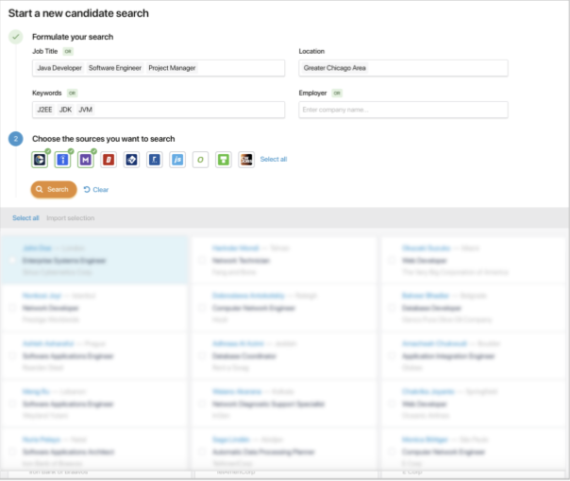Click the 'Software Engineer' job title tag
The width and height of the screenshot is (570, 481).
pyautogui.click(x=115, y=68)
